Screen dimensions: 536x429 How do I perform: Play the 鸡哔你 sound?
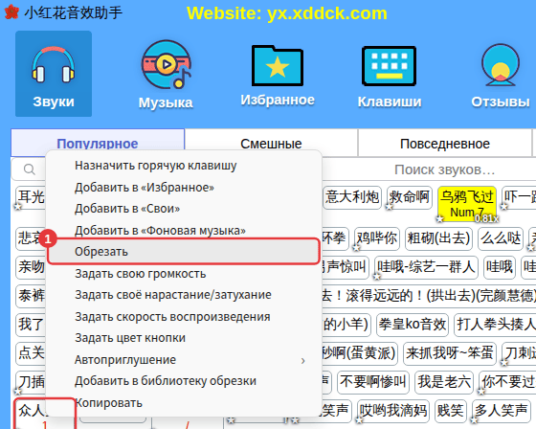[x=377, y=238]
